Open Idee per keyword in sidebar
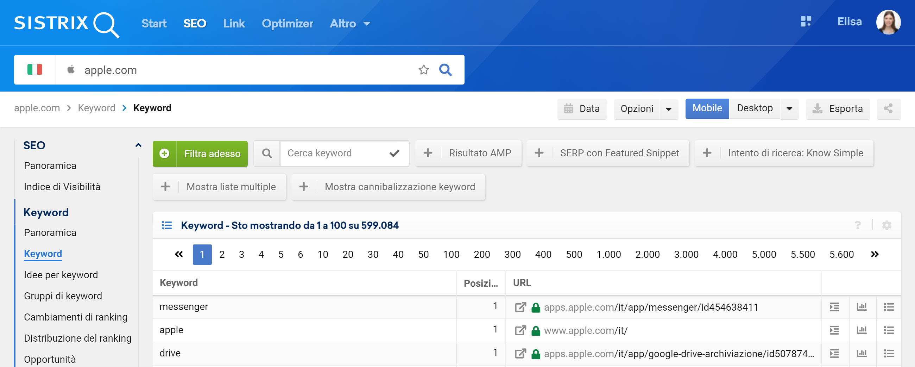 [x=61, y=275]
